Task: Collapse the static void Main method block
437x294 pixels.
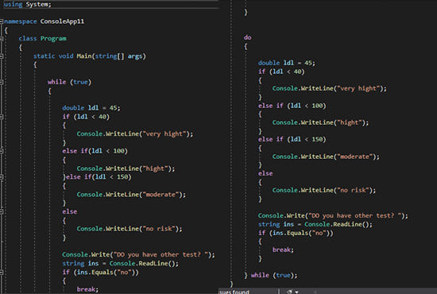Action: click(x=2, y=56)
